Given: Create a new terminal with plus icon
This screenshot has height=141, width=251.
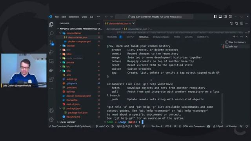Looking at the screenshot, I should tap(234, 37).
